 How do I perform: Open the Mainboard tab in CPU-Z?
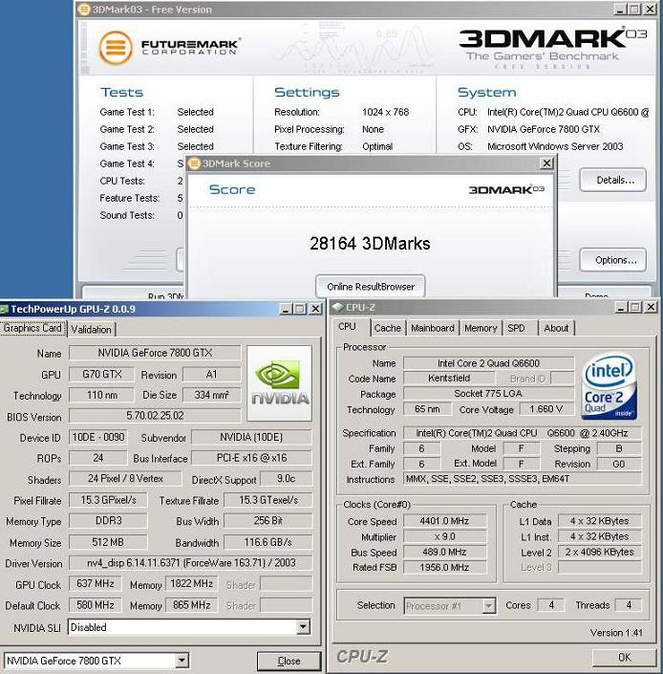pos(433,328)
